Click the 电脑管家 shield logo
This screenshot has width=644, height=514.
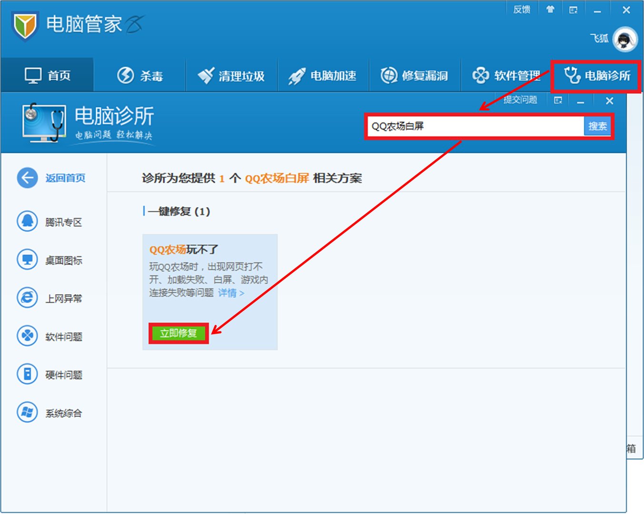pos(25,26)
